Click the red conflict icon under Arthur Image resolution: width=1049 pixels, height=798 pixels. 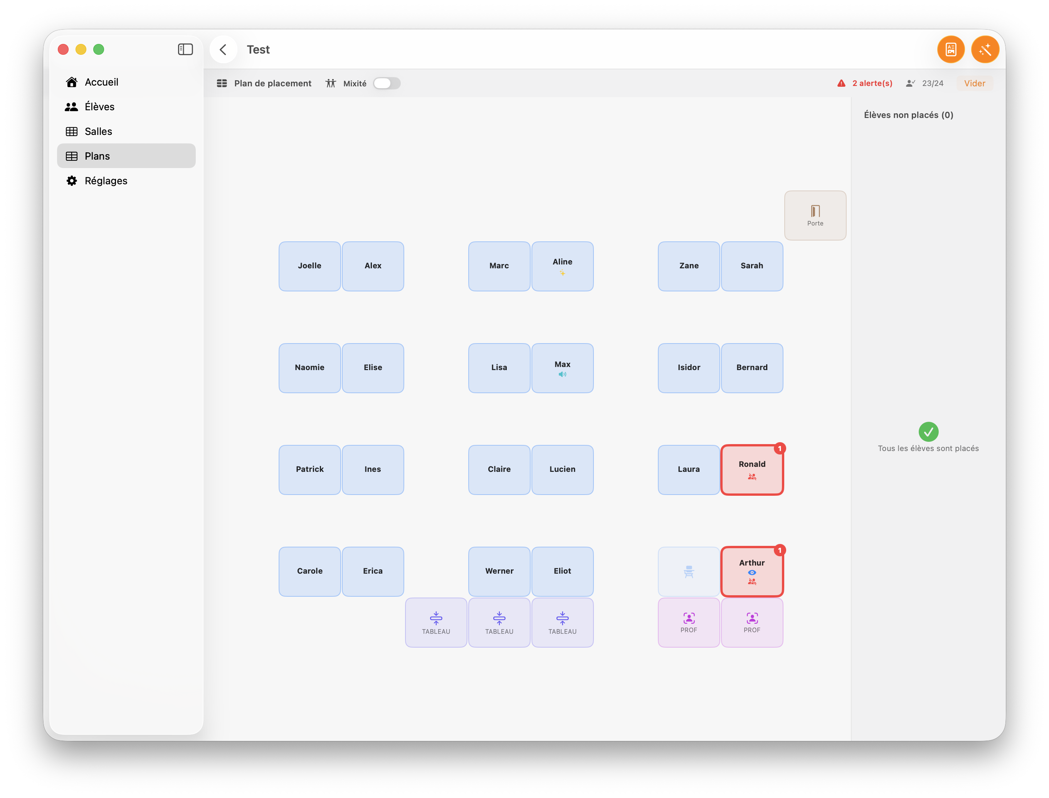point(752,581)
